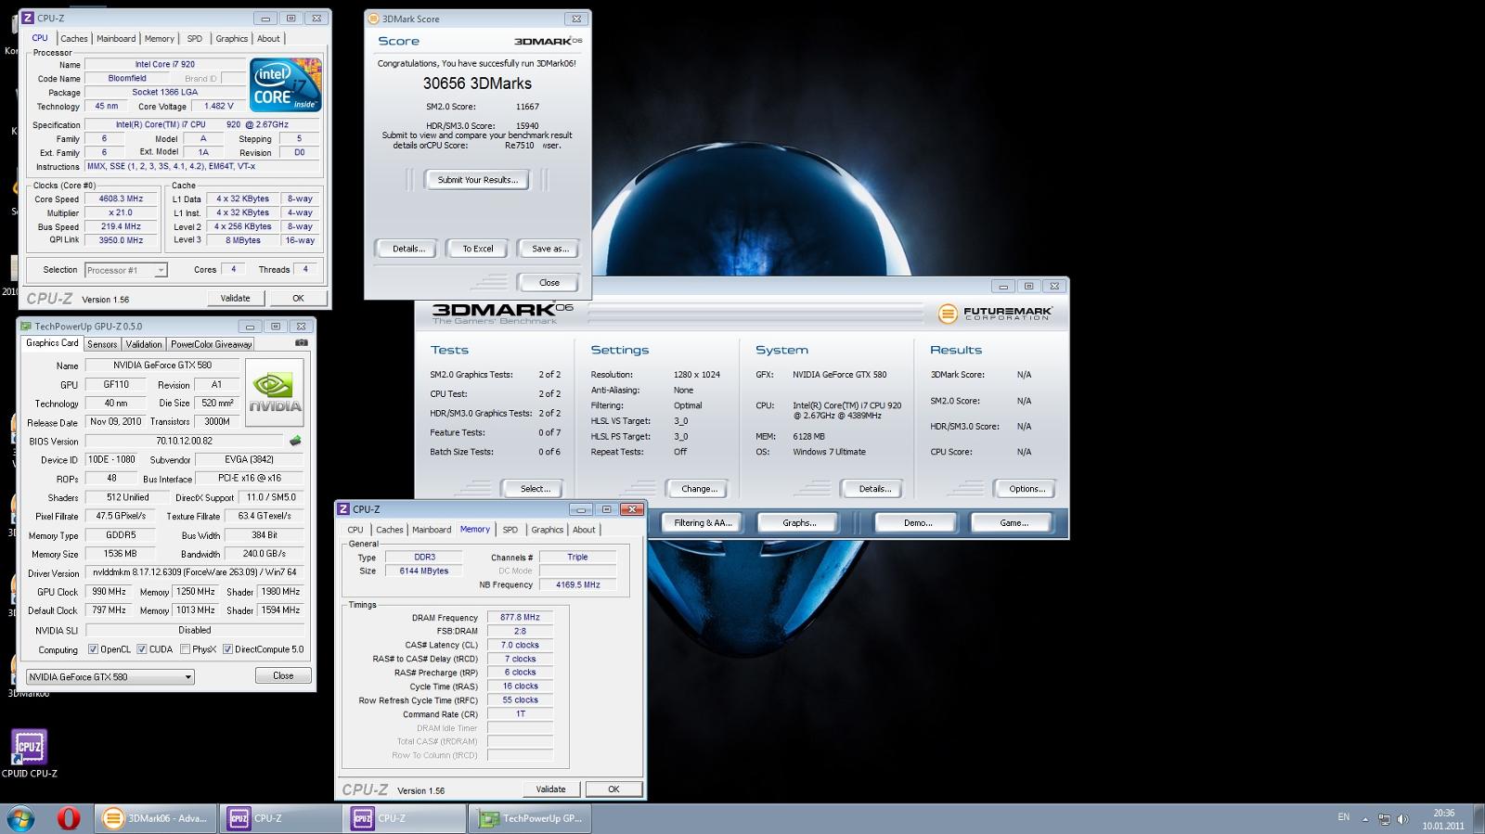Screen dimensions: 1485x834
Task: Click Close button in GPU-Z
Action: click(283, 675)
